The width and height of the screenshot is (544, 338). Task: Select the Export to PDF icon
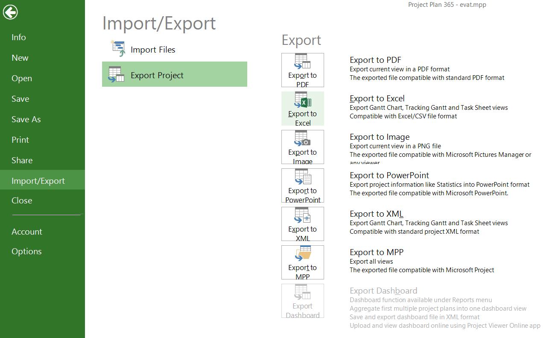point(302,70)
